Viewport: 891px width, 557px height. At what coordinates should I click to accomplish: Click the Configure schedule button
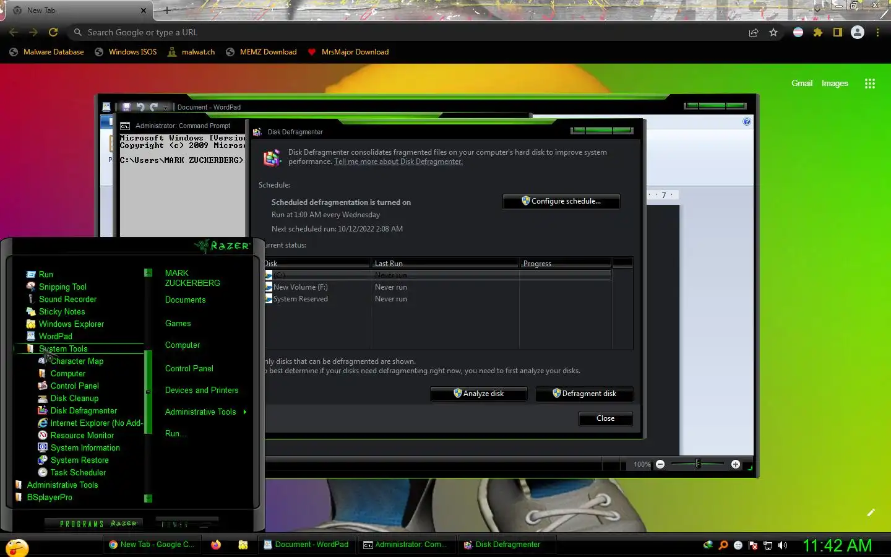click(561, 201)
